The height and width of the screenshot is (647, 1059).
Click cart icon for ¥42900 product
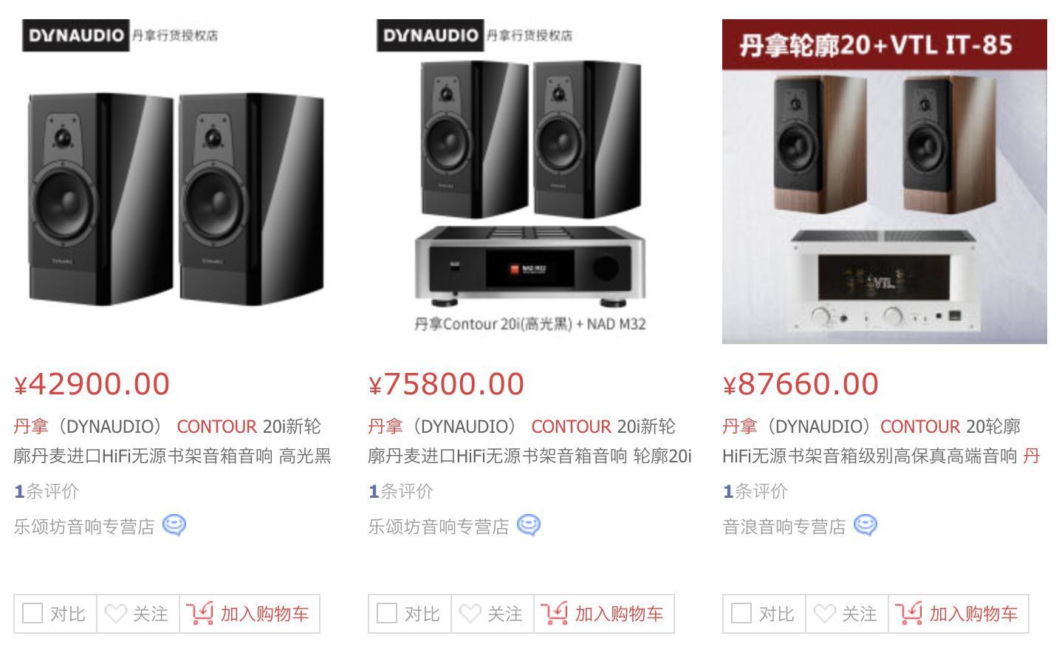click(199, 613)
